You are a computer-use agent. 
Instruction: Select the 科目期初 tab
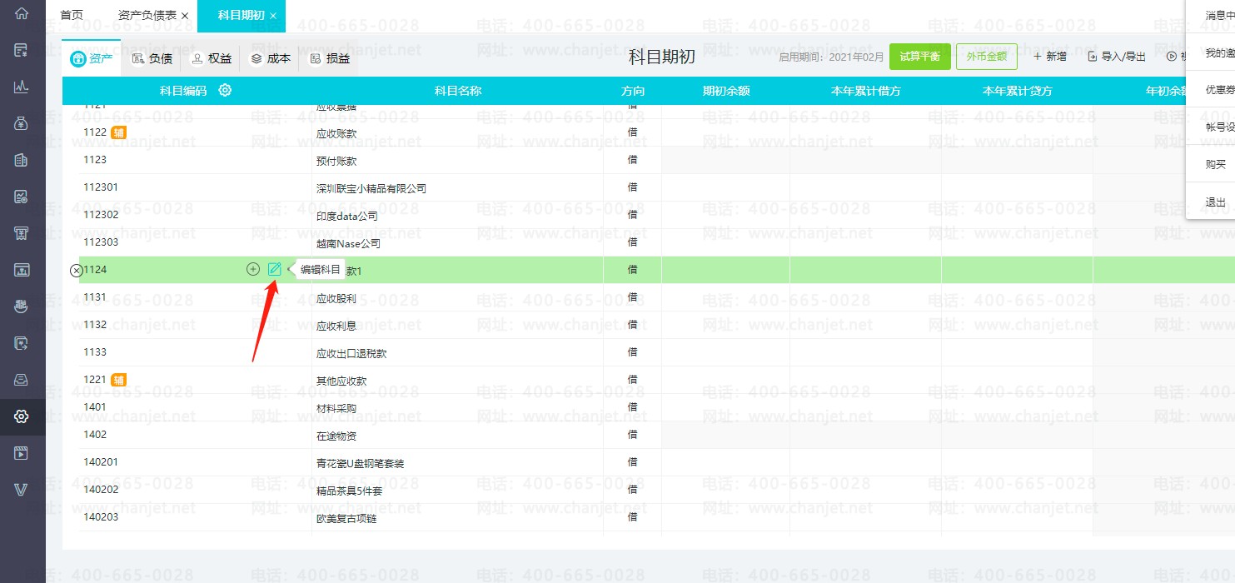point(241,16)
